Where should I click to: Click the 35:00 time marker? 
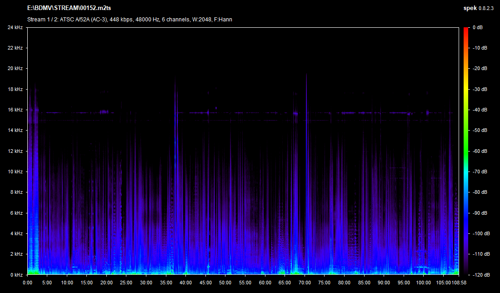point(166,282)
